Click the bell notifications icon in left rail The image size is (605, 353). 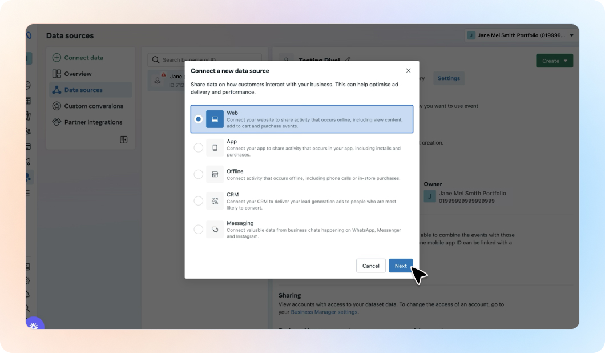pyautogui.click(x=28, y=295)
